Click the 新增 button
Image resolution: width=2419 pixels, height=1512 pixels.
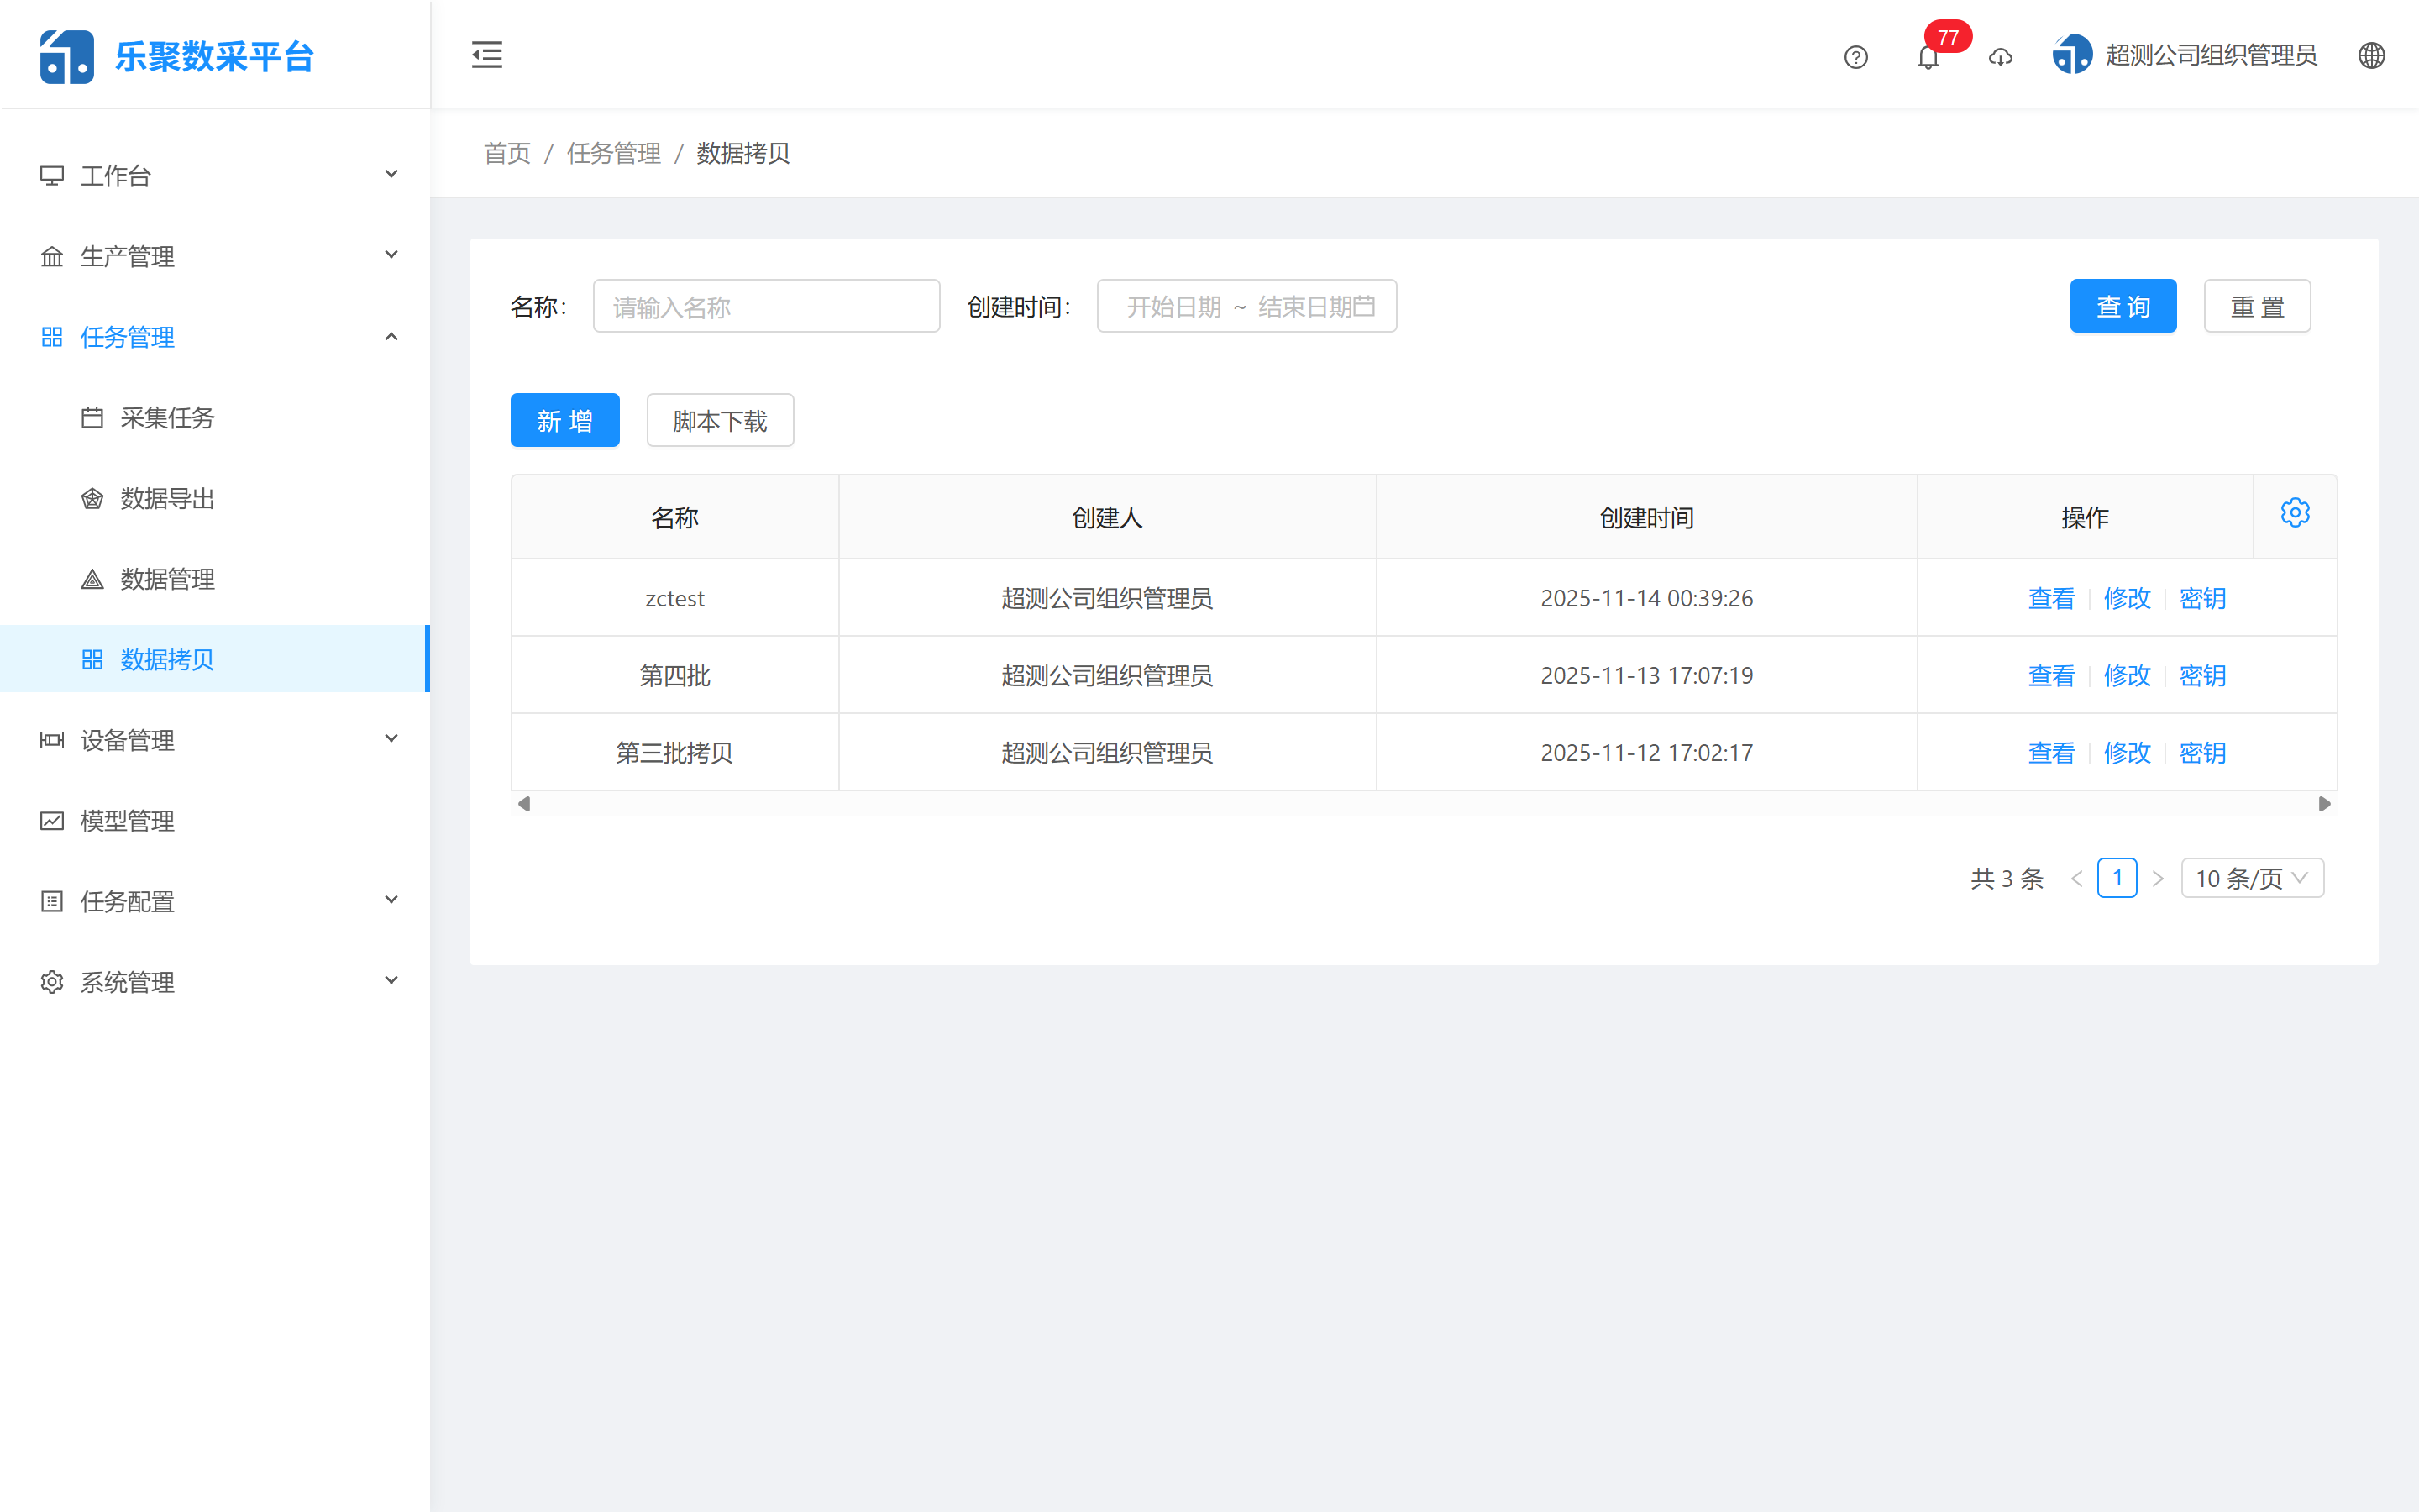point(564,420)
